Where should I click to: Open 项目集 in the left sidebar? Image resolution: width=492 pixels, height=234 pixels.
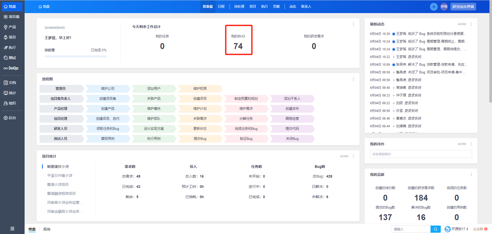[12, 17]
